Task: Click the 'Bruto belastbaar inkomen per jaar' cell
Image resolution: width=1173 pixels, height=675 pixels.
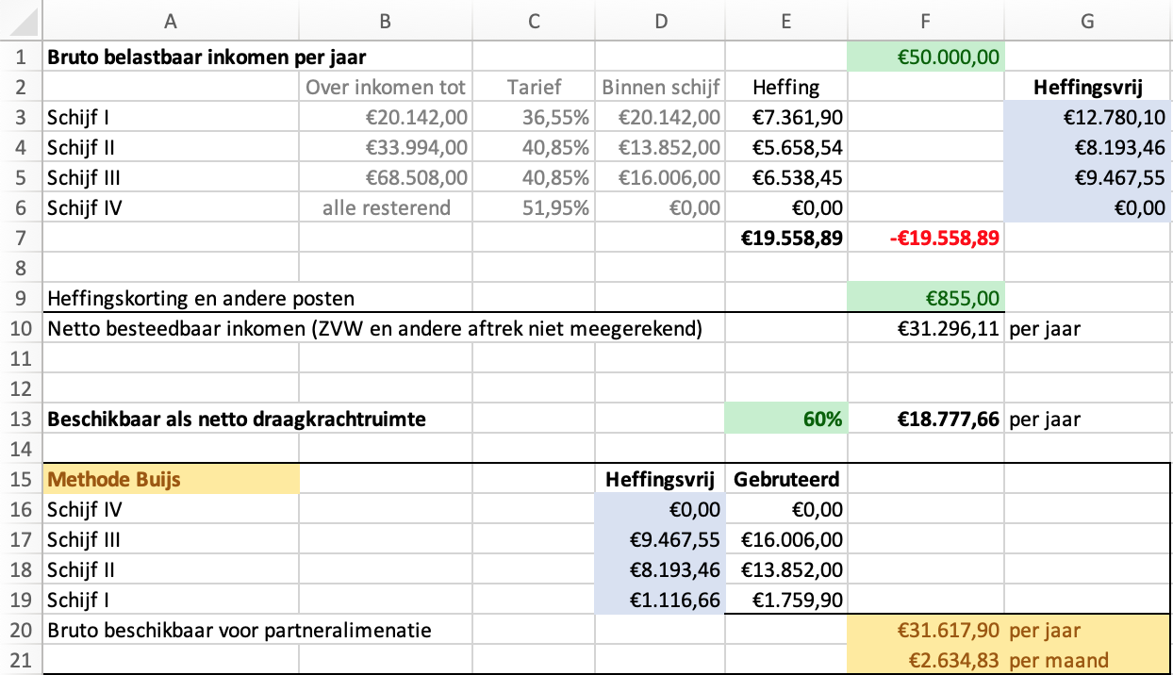Action: (207, 57)
